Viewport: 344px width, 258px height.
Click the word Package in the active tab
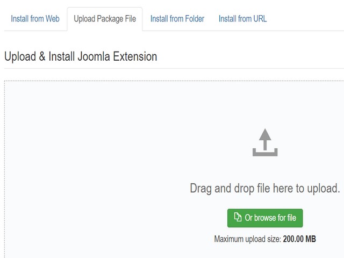(110, 19)
